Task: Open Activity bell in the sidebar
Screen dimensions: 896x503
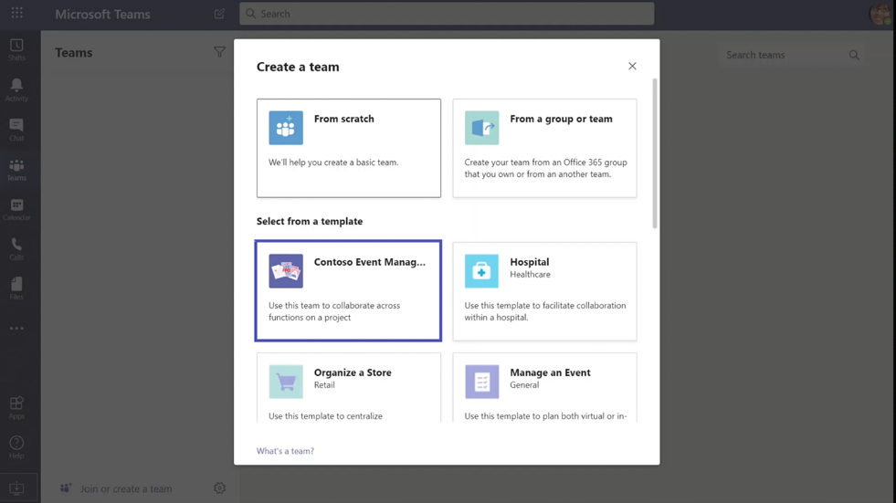Action: [x=16, y=89]
